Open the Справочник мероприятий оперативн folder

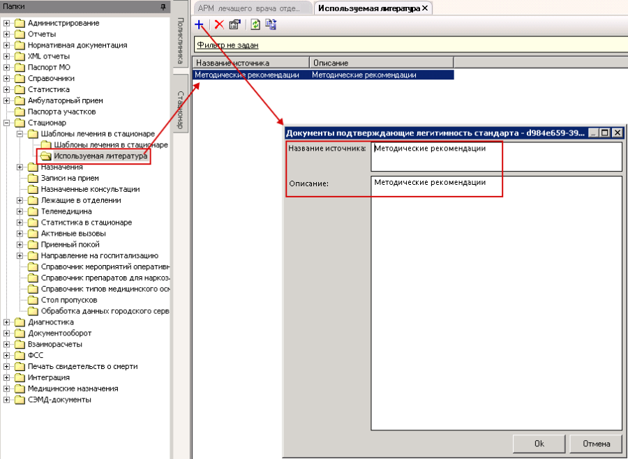[x=105, y=266]
